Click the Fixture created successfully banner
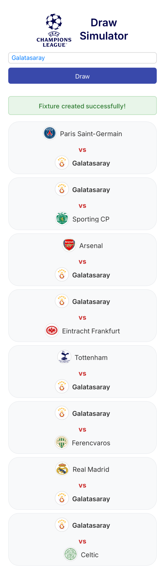The image size is (165, 581). pos(82,106)
